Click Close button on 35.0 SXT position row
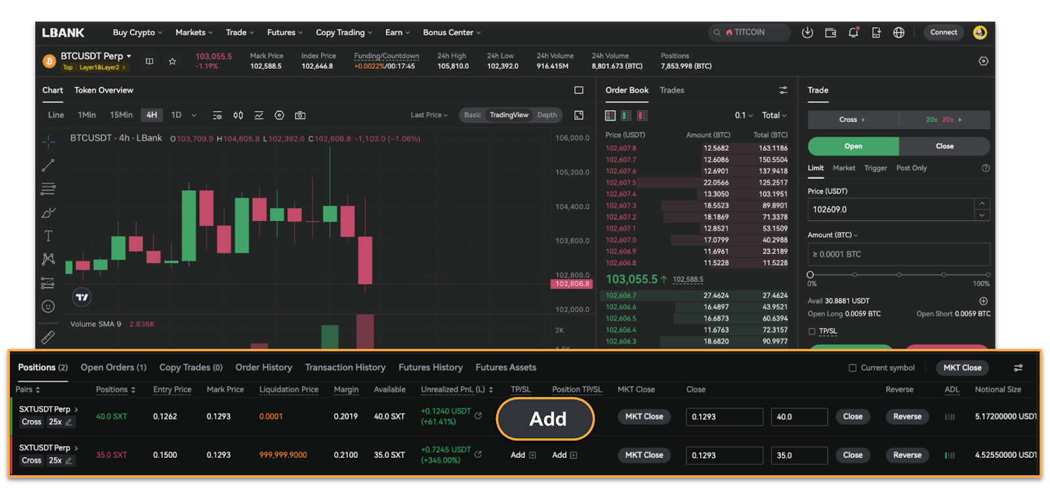Image resolution: width=1050 pixels, height=488 pixels. tap(852, 455)
